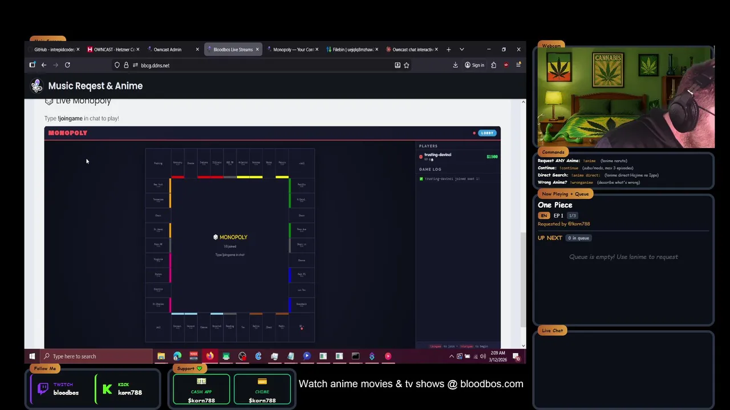Click Type here to search box
This screenshot has width=730, height=410.
[95, 356]
